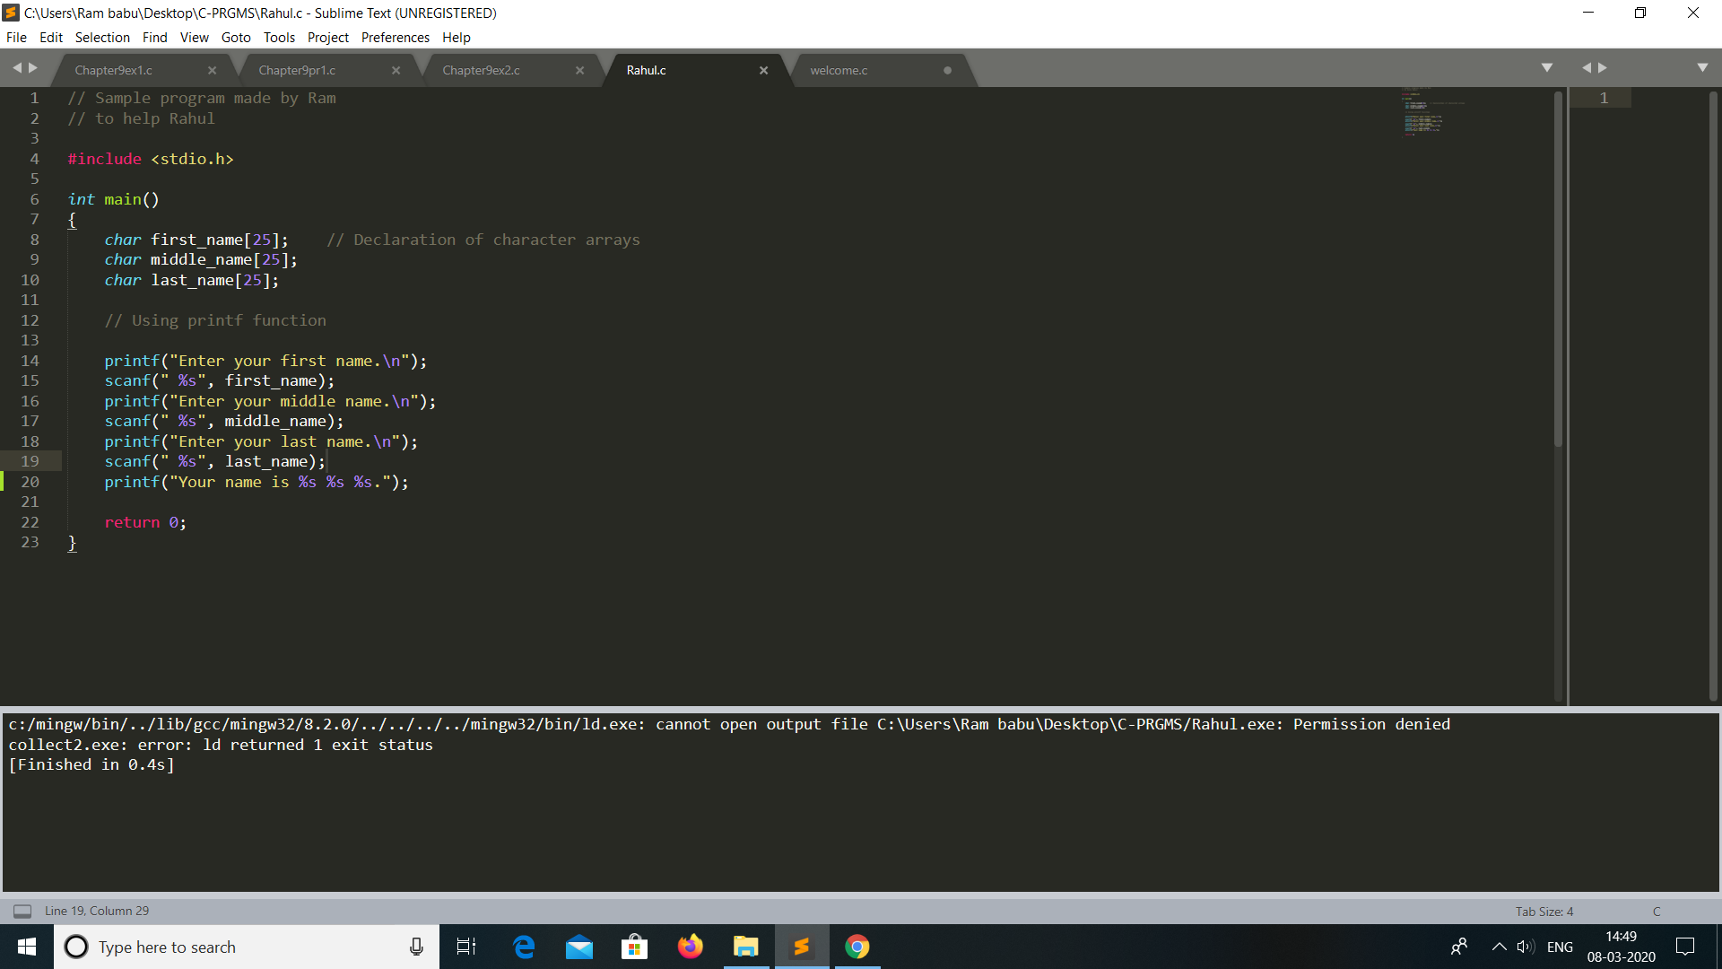The image size is (1722, 969).
Task: Open the Tools menu
Action: click(279, 37)
